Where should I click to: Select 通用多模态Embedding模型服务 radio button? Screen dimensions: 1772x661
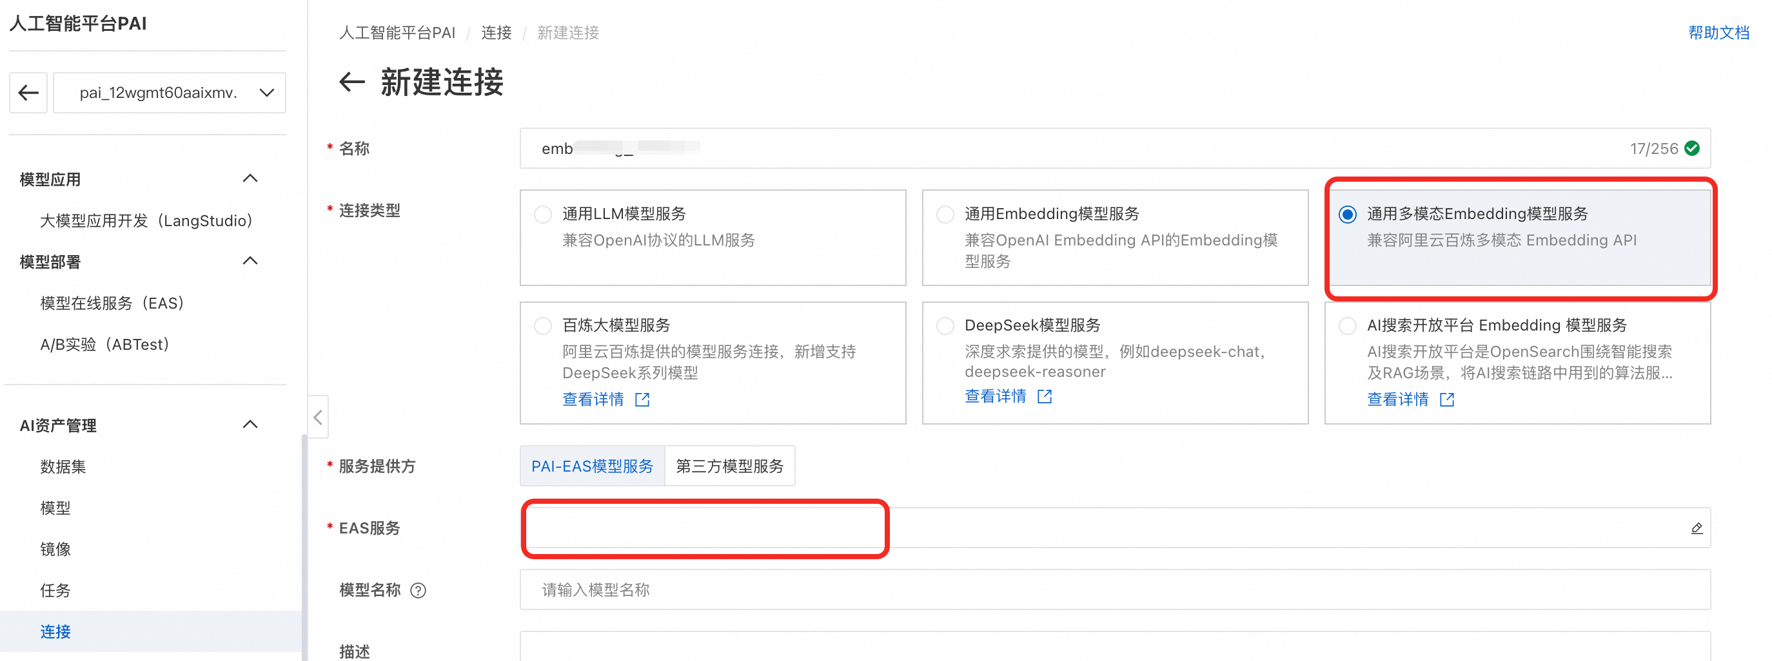pos(1348,215)
